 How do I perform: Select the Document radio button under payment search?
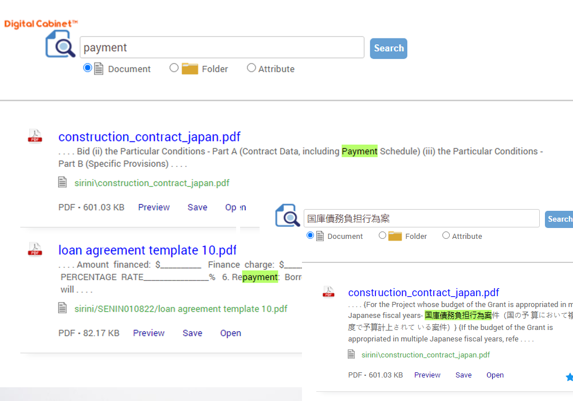click(x=88, y=68)
